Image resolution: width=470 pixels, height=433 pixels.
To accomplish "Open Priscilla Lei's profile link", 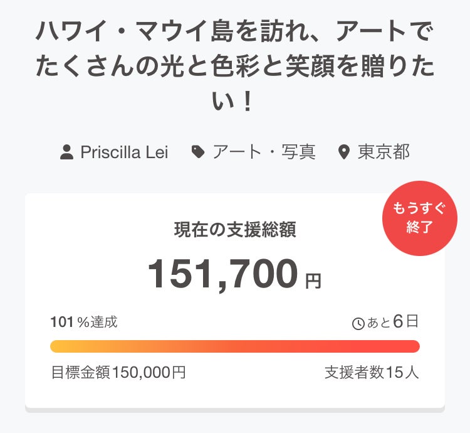I will 124,152.
